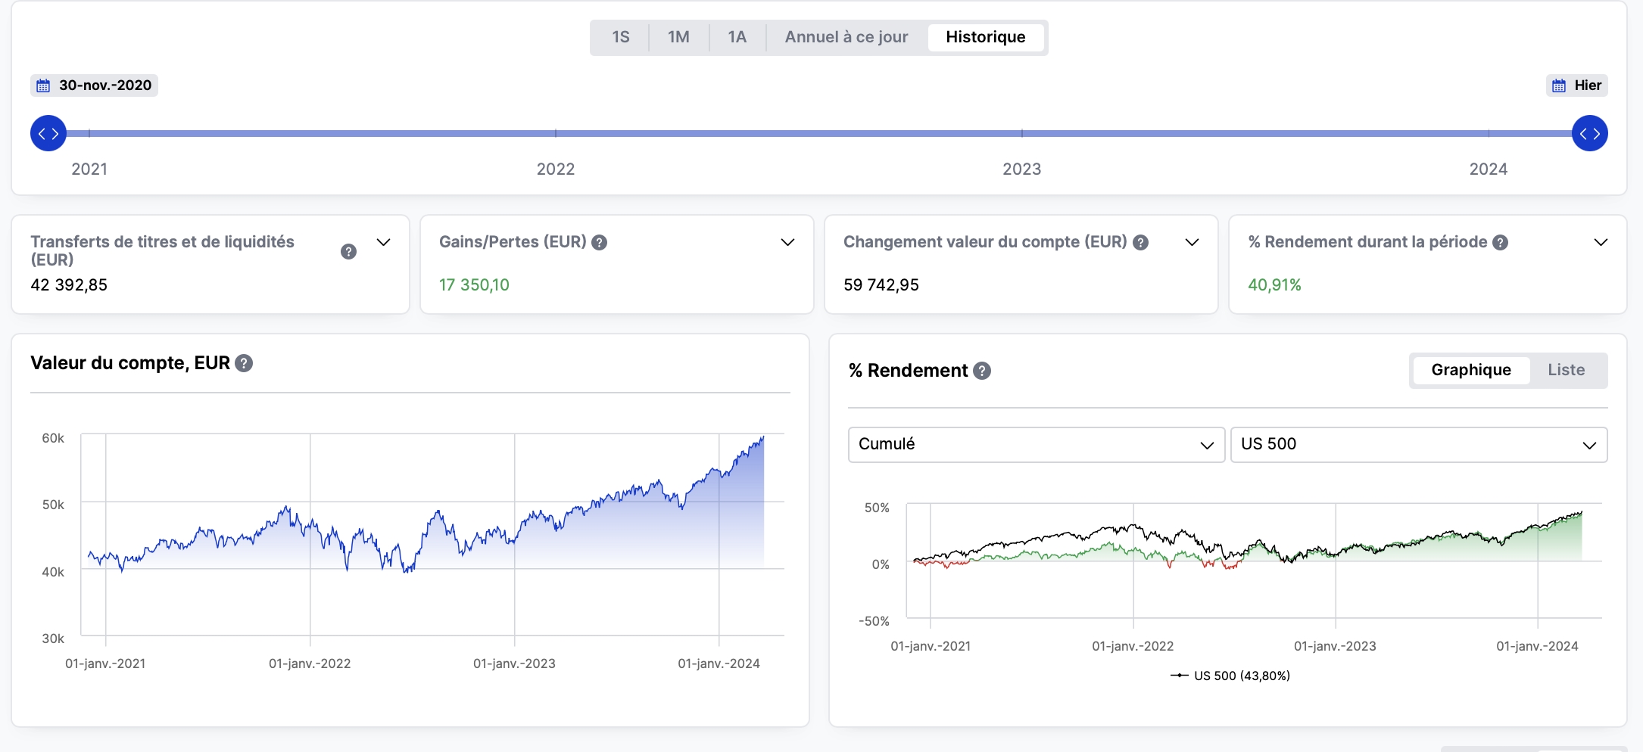Click help icon for % Rendement durant la période
The height and width of the screenshot is (752, 1643).
tap(1500, 242)
